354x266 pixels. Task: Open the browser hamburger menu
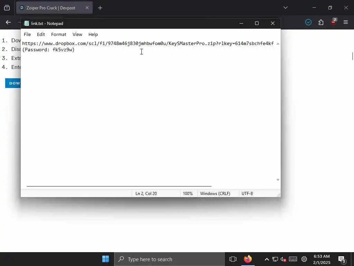tap(346, 22)
